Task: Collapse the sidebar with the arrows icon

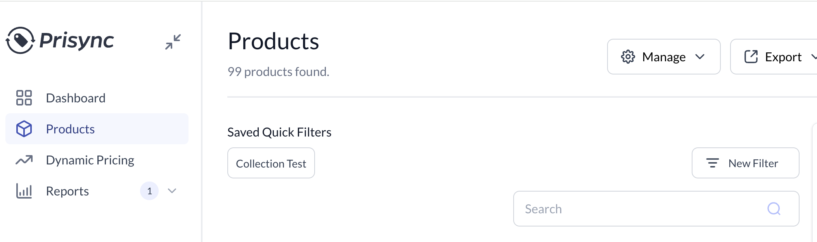Action: coord(173,42)
